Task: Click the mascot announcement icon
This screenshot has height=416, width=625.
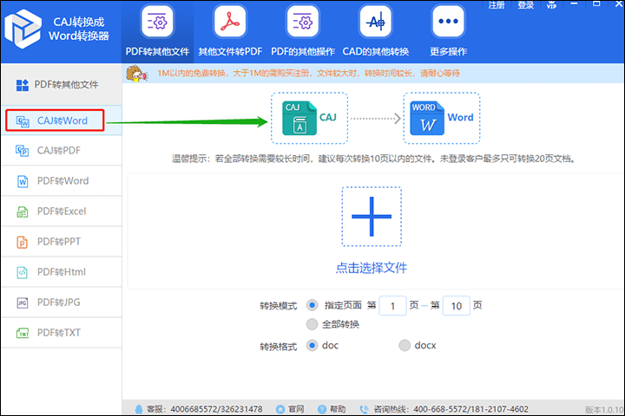Action: pyautogui.click(x=137, y=74)
